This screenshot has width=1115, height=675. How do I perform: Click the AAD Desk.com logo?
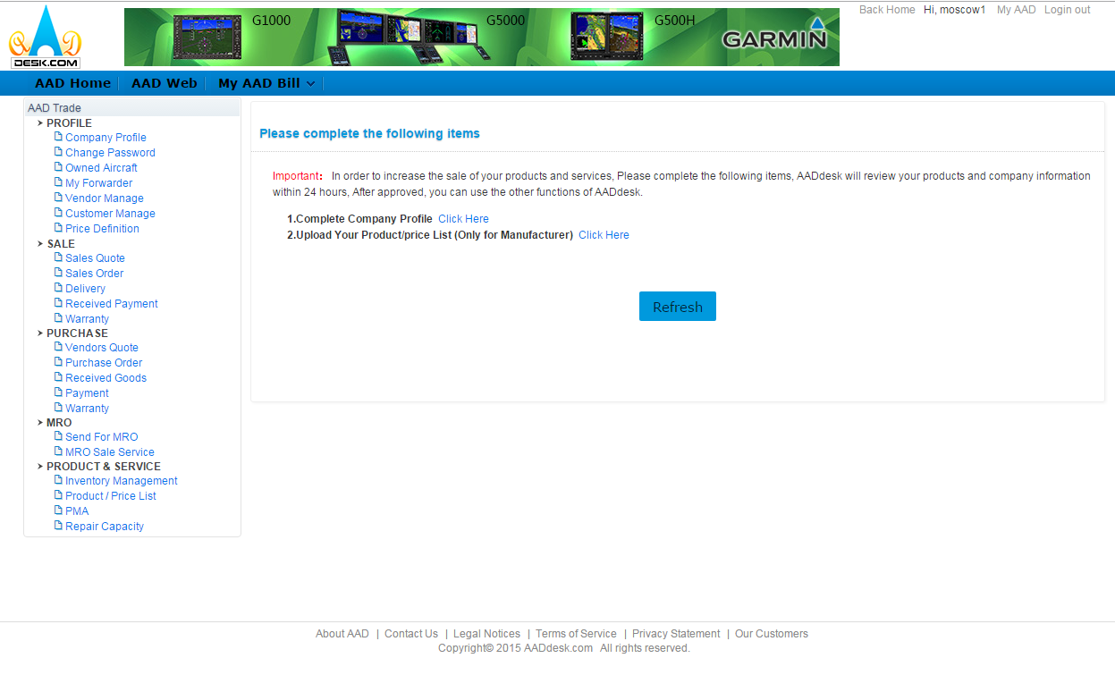[46, 37]
